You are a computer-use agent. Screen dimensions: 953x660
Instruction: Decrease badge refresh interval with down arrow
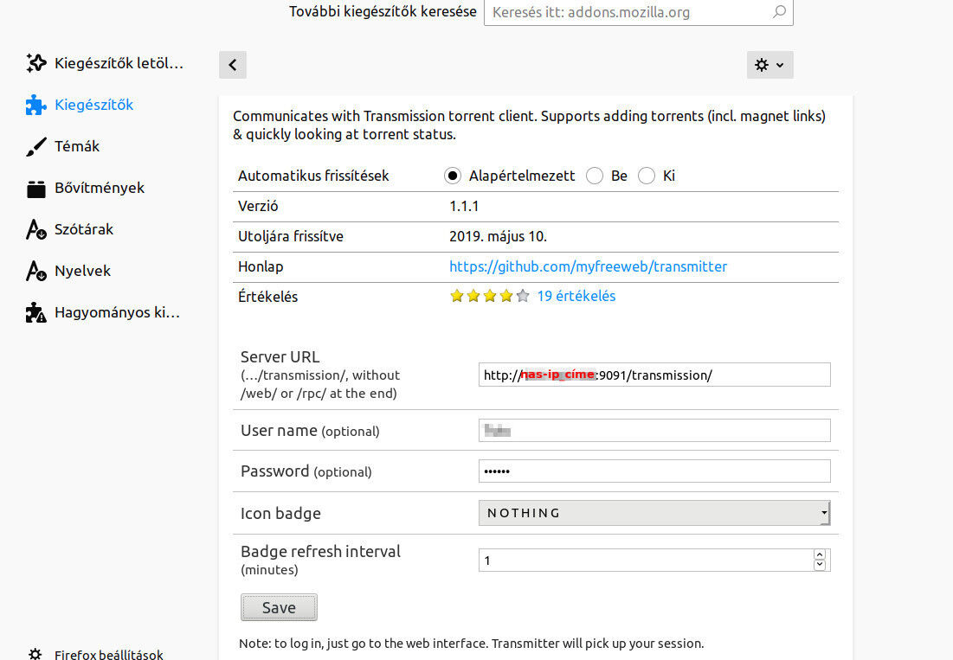pos(820,565)
